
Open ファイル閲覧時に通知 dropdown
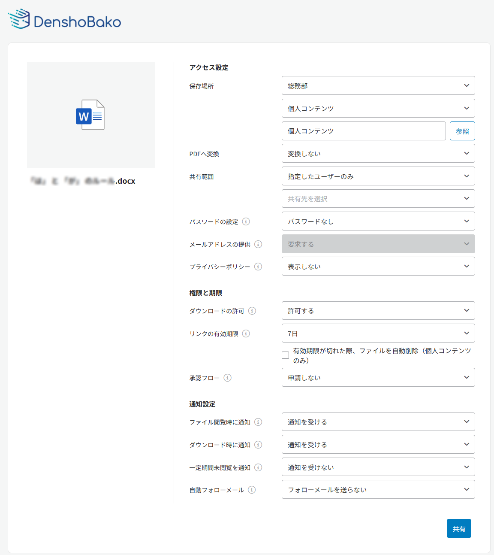click(378, 422)
